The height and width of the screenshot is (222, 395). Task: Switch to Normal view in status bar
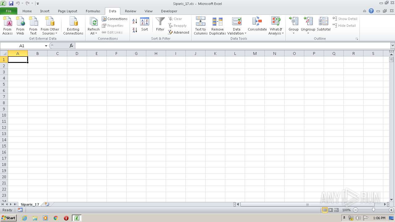(x=325, y=210)
